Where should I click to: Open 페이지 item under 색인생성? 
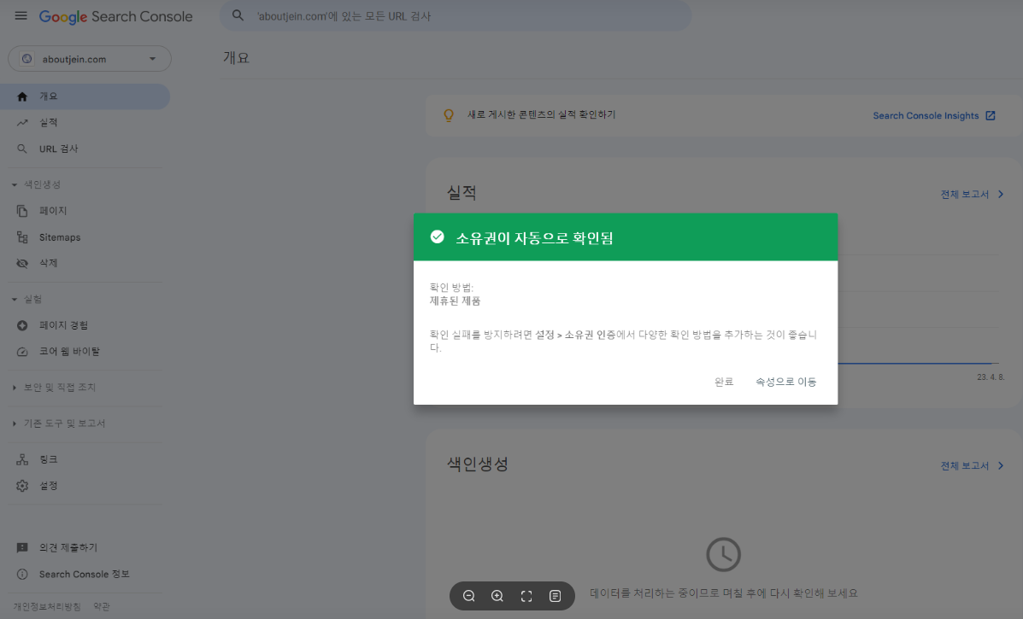85,211
